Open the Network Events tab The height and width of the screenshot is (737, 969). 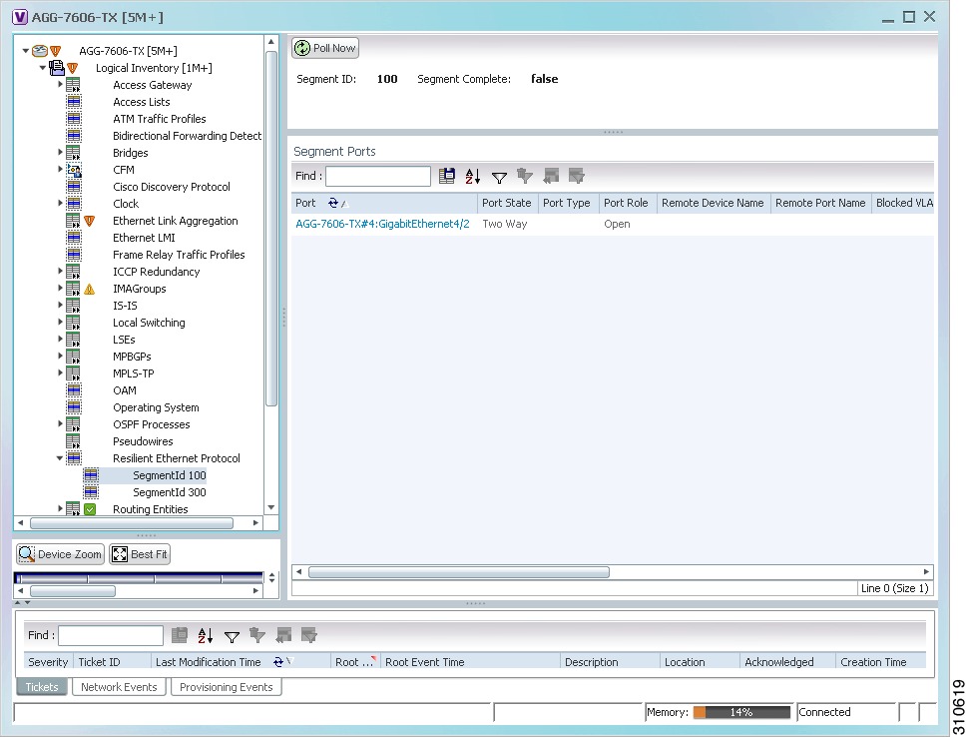pos(119,687)
